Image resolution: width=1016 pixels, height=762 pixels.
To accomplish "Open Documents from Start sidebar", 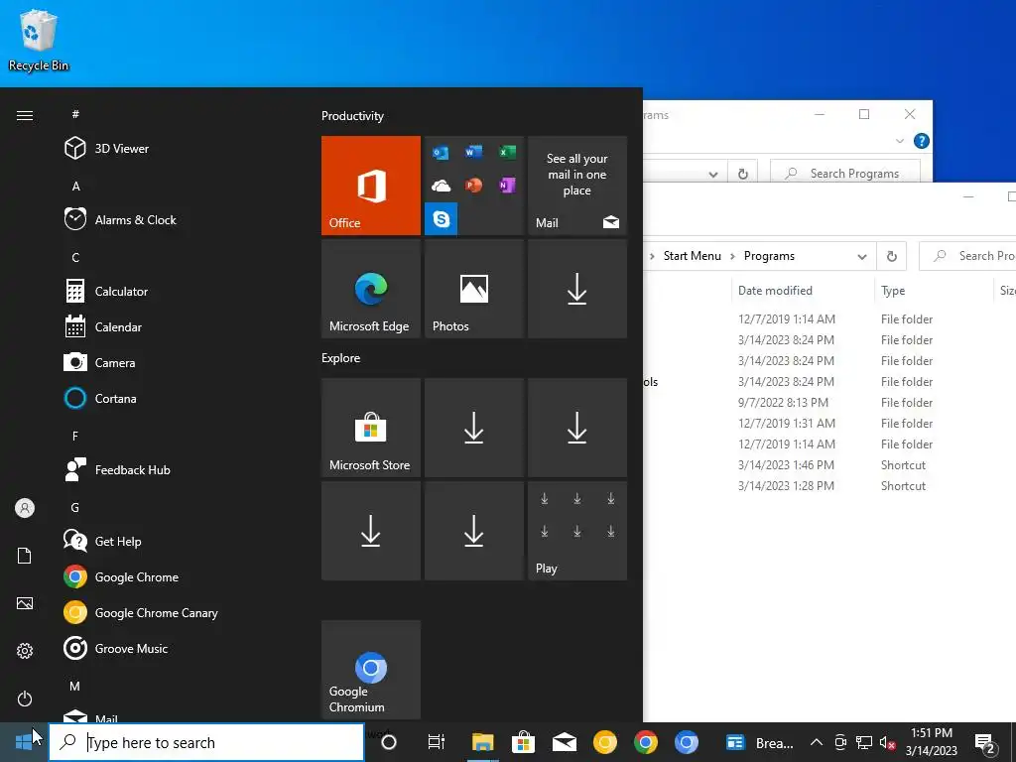I will pyautogui.click(x=25, y=556).
